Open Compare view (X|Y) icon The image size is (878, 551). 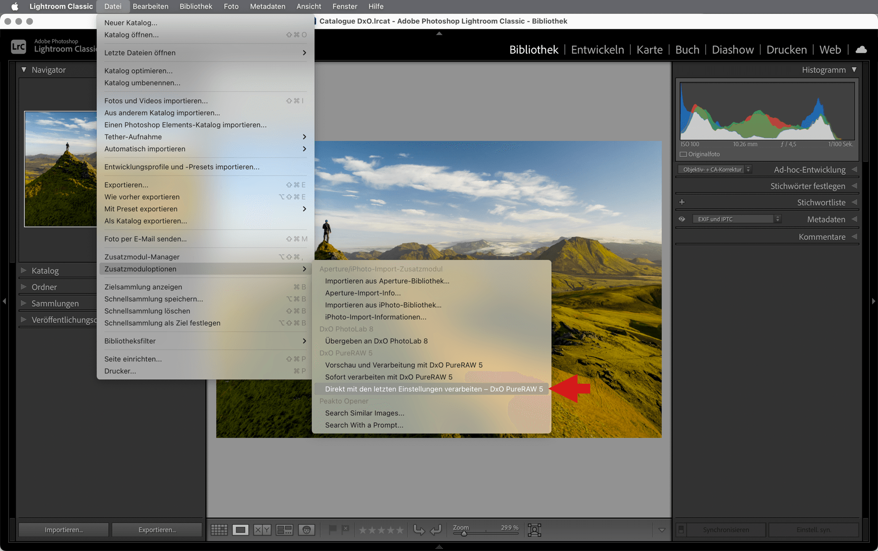tap(262, 530)
